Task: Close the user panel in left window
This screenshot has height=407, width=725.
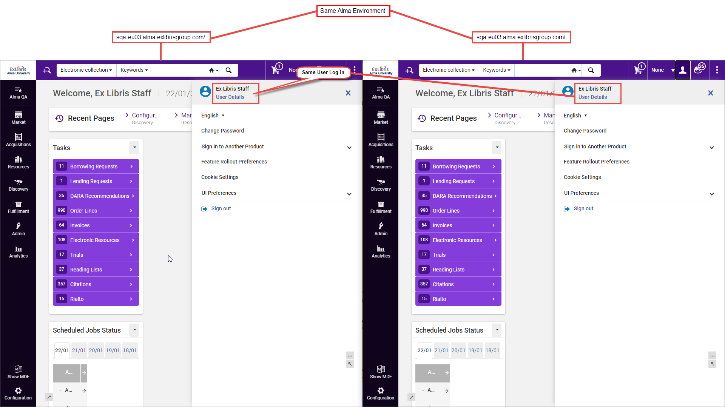Action: [348, 93]
